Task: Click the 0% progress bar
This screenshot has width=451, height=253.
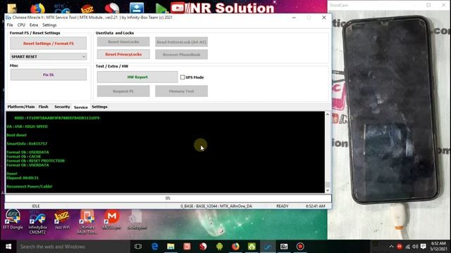Action: 168,198
